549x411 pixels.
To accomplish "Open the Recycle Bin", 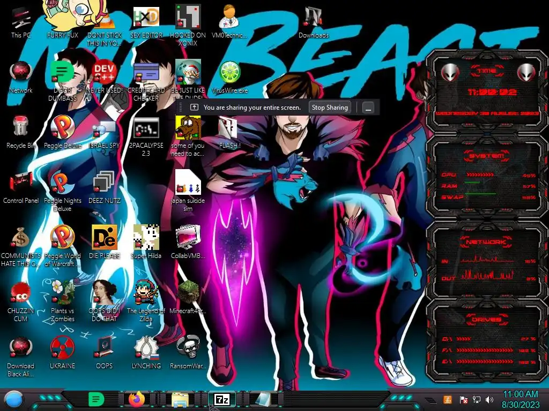I will click(21, 132).
